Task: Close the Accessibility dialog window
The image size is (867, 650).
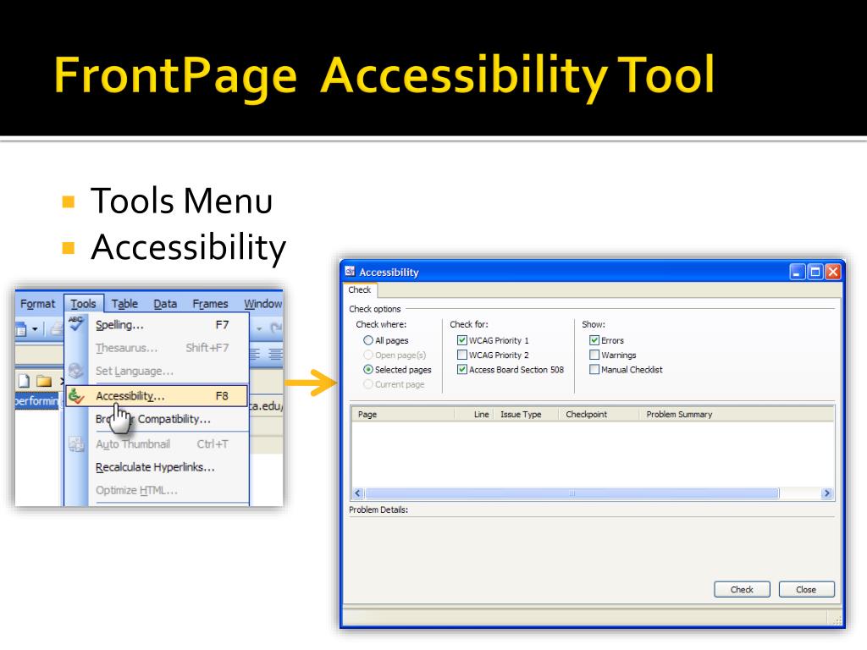Action: pos(833,272)
